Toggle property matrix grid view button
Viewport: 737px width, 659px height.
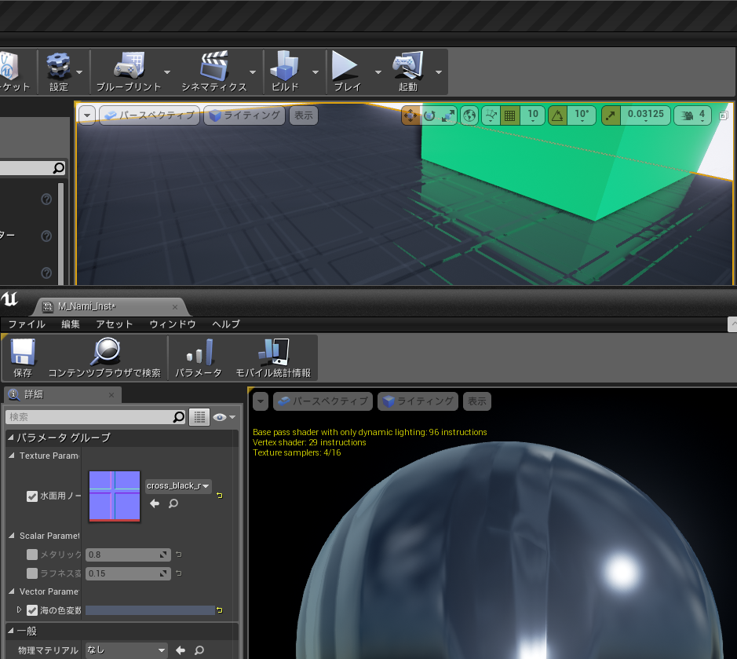199,417
